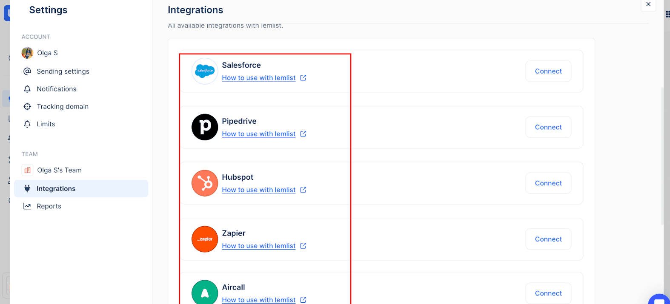670x304 pixels.
Task: Click the Pipedrive integration title
Action: tap(239, 121)
